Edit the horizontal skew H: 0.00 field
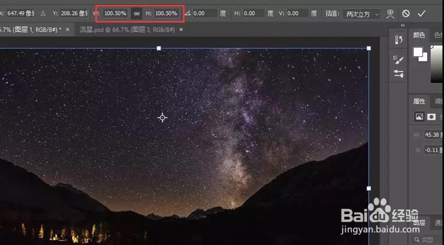444x245 pixels. click(253, 13)
